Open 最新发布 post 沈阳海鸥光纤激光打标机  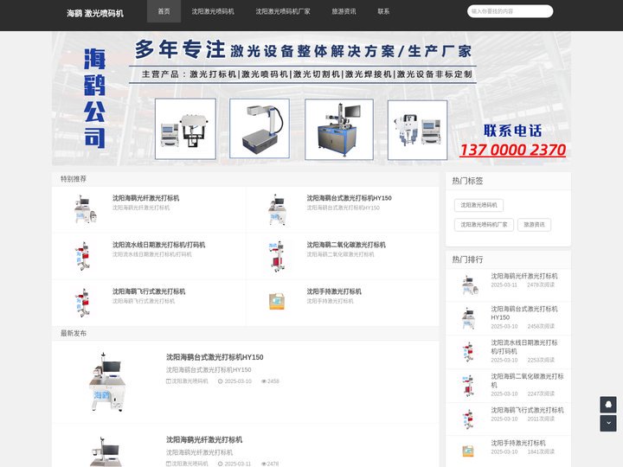click(x=204, y=439)
